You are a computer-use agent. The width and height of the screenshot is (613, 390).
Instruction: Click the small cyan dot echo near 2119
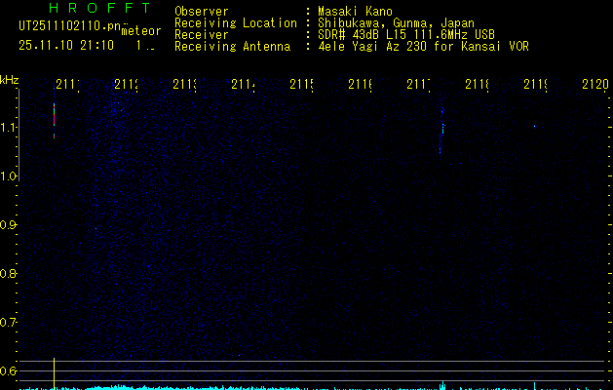click(534, 127)
